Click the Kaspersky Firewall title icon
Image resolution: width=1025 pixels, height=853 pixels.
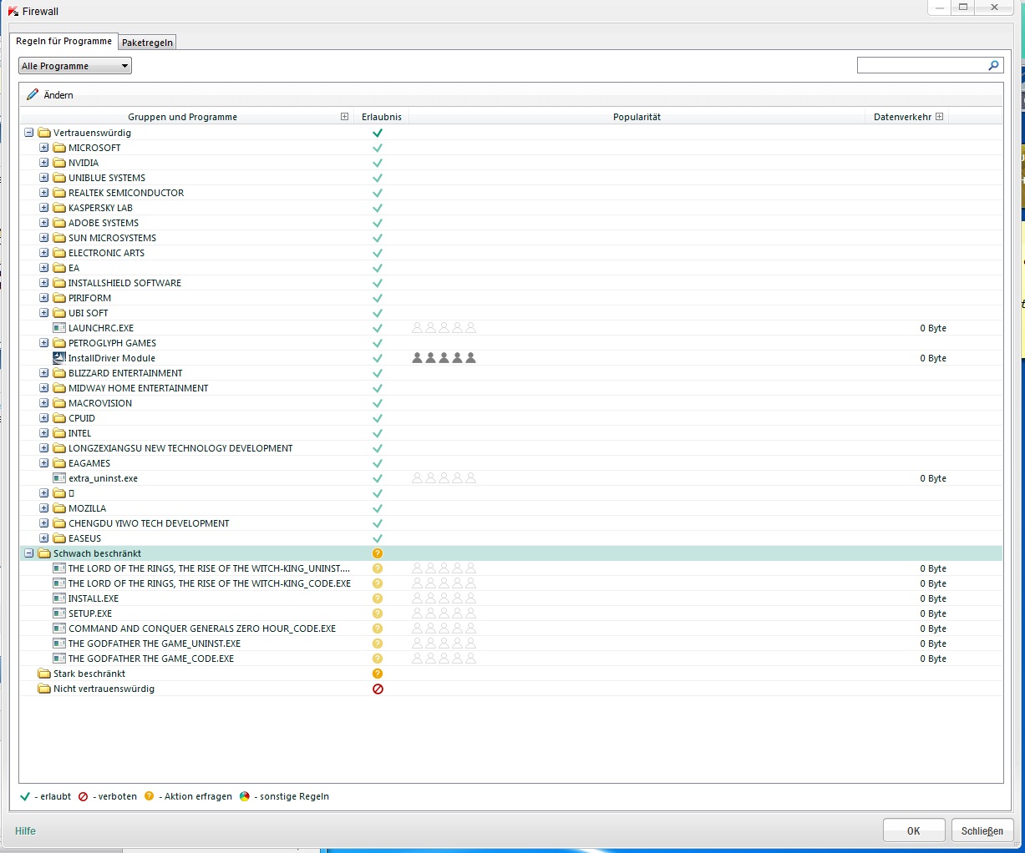tap(13, 12)
